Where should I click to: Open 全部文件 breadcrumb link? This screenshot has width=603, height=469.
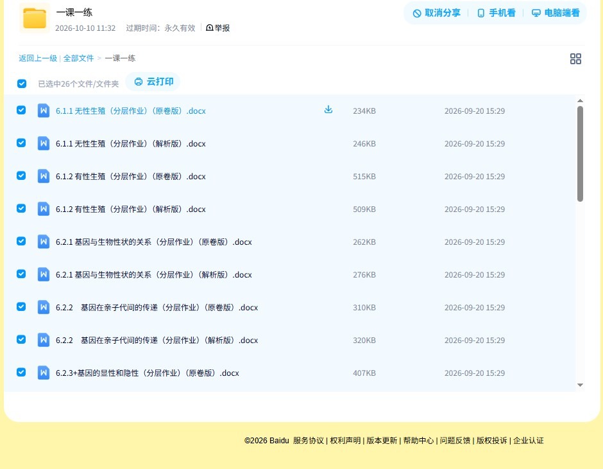[78, 58]
